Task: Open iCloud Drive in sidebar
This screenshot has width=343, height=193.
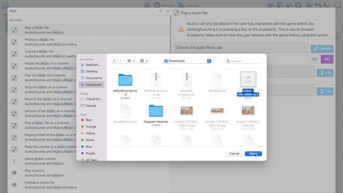Action: point(92,99)
